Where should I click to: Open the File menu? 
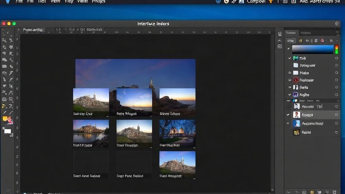tap(19, 2)
